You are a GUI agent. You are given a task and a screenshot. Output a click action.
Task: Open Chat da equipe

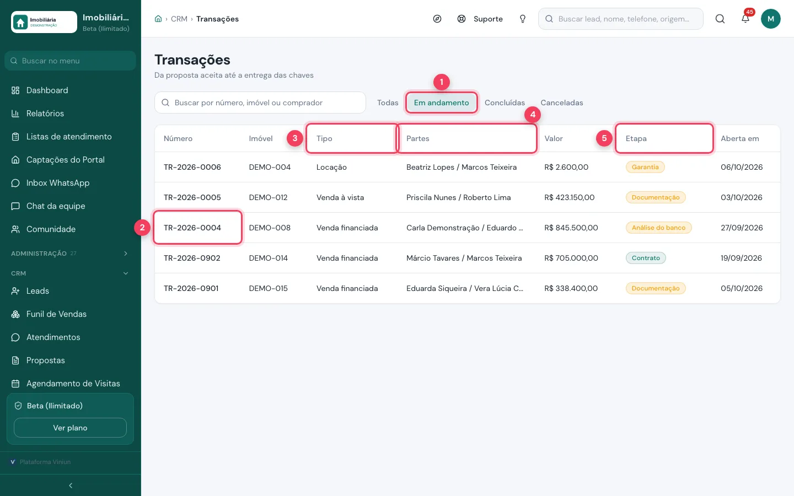tap(70, 206)
